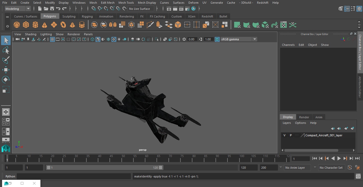363x187 pixels.
Task: Open the Edit Mesh menu
Action: point(108,3)
